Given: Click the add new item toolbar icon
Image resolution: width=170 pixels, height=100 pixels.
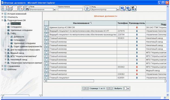Looking at the screenshot, I should pos(9,8).
